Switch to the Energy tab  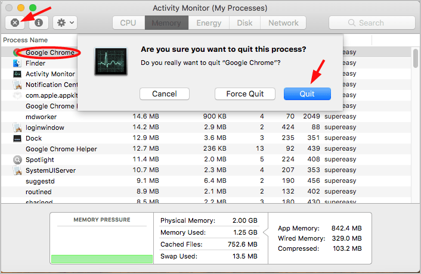click(209, 23)
